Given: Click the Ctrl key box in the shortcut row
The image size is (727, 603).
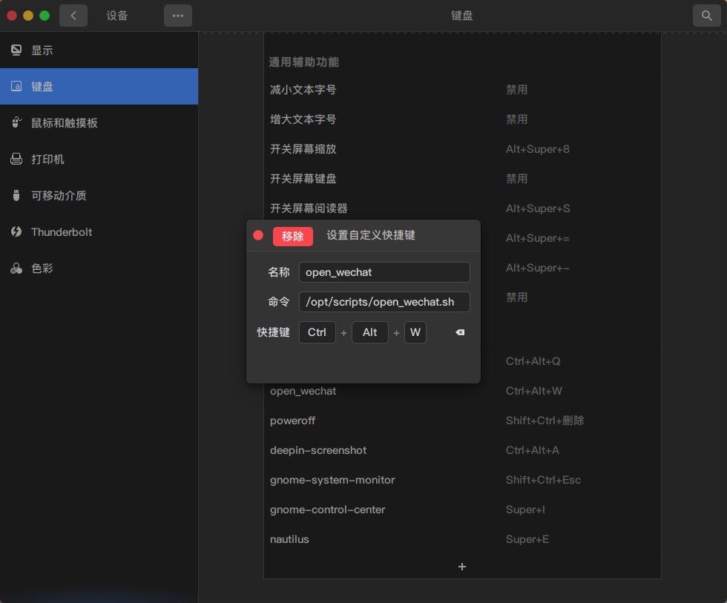Looking at the screenshot, I should [x=317, y=332].
